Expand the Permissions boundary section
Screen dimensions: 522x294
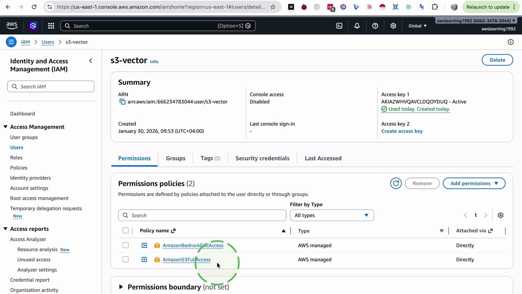click(x=121, y=287)
